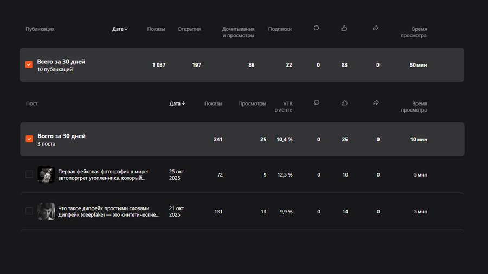Screen dimensions: 488x274
Task: Uncheck the 'Всего за 30 дней' 10 публикаций checkbox
Action: (x=29, y=65)
